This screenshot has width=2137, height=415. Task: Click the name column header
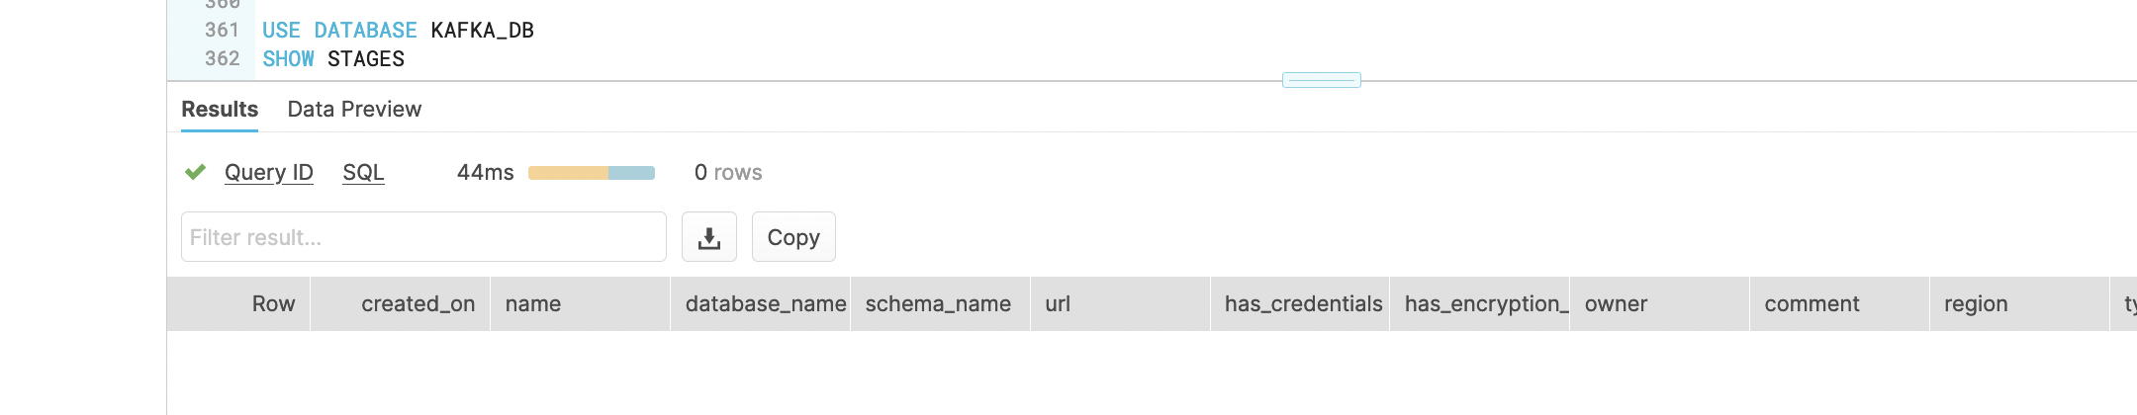coord(533,303)
